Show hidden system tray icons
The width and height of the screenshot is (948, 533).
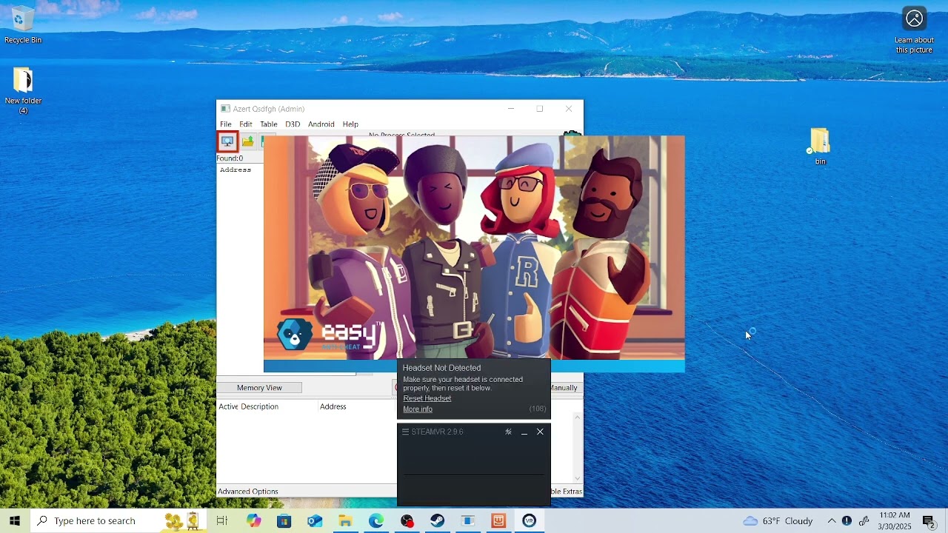coord(832,520)
